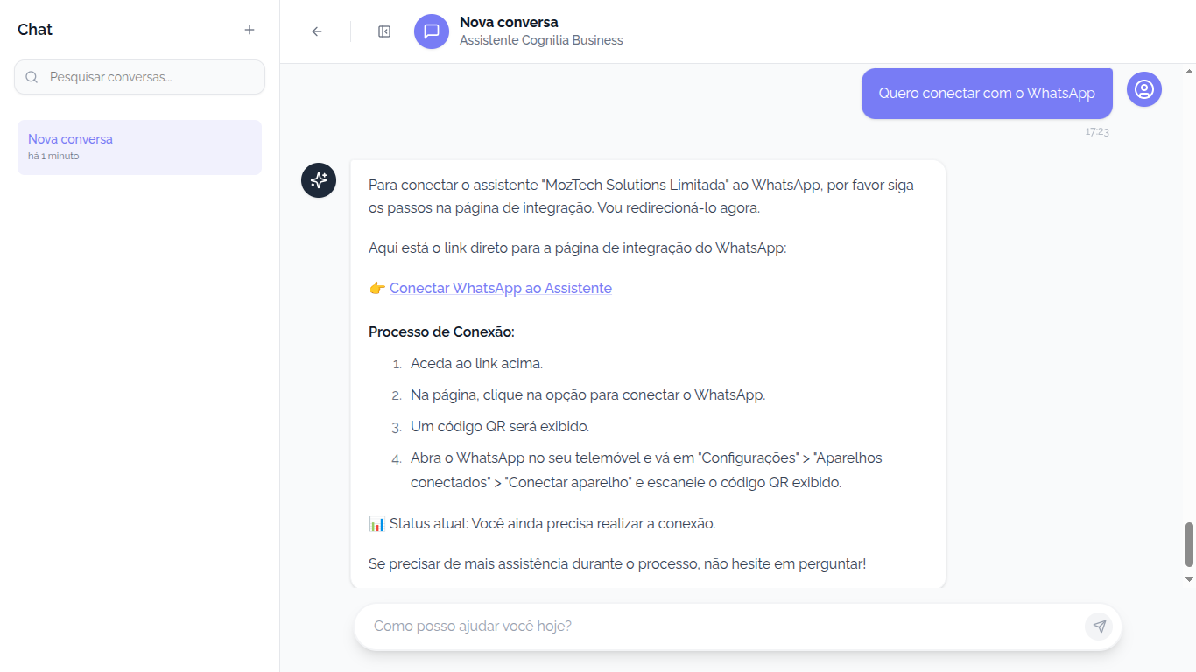Click the chat scrollbar thumb

(1189, 544)
